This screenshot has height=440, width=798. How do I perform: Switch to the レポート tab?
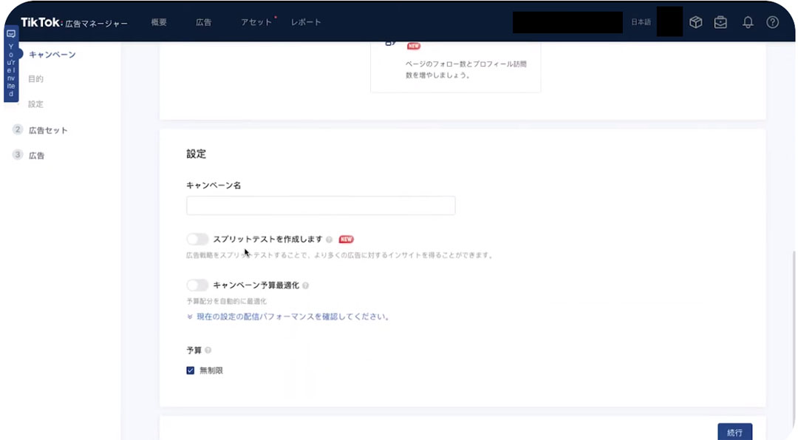click(x=306, y=22)
